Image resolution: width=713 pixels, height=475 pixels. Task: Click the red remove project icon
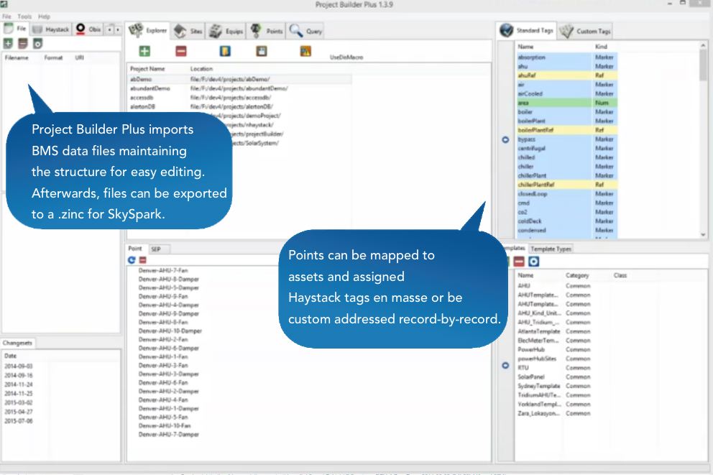(181, 51)
